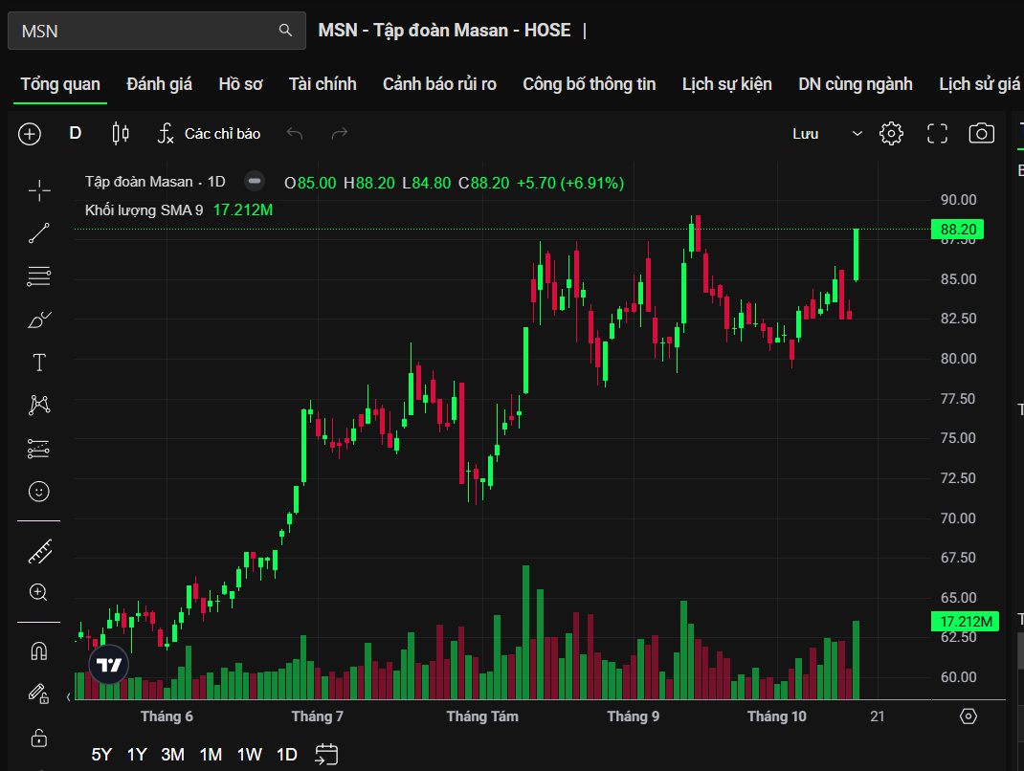Open the Cảnh báo rủi ro tab
The image size is (1024, 771).
point(439,84)
